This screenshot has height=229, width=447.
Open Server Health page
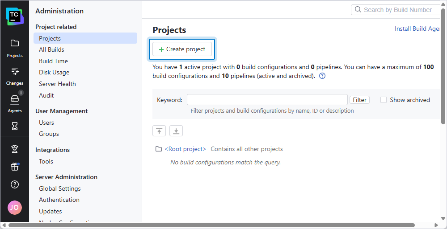(x=57, y=84)
